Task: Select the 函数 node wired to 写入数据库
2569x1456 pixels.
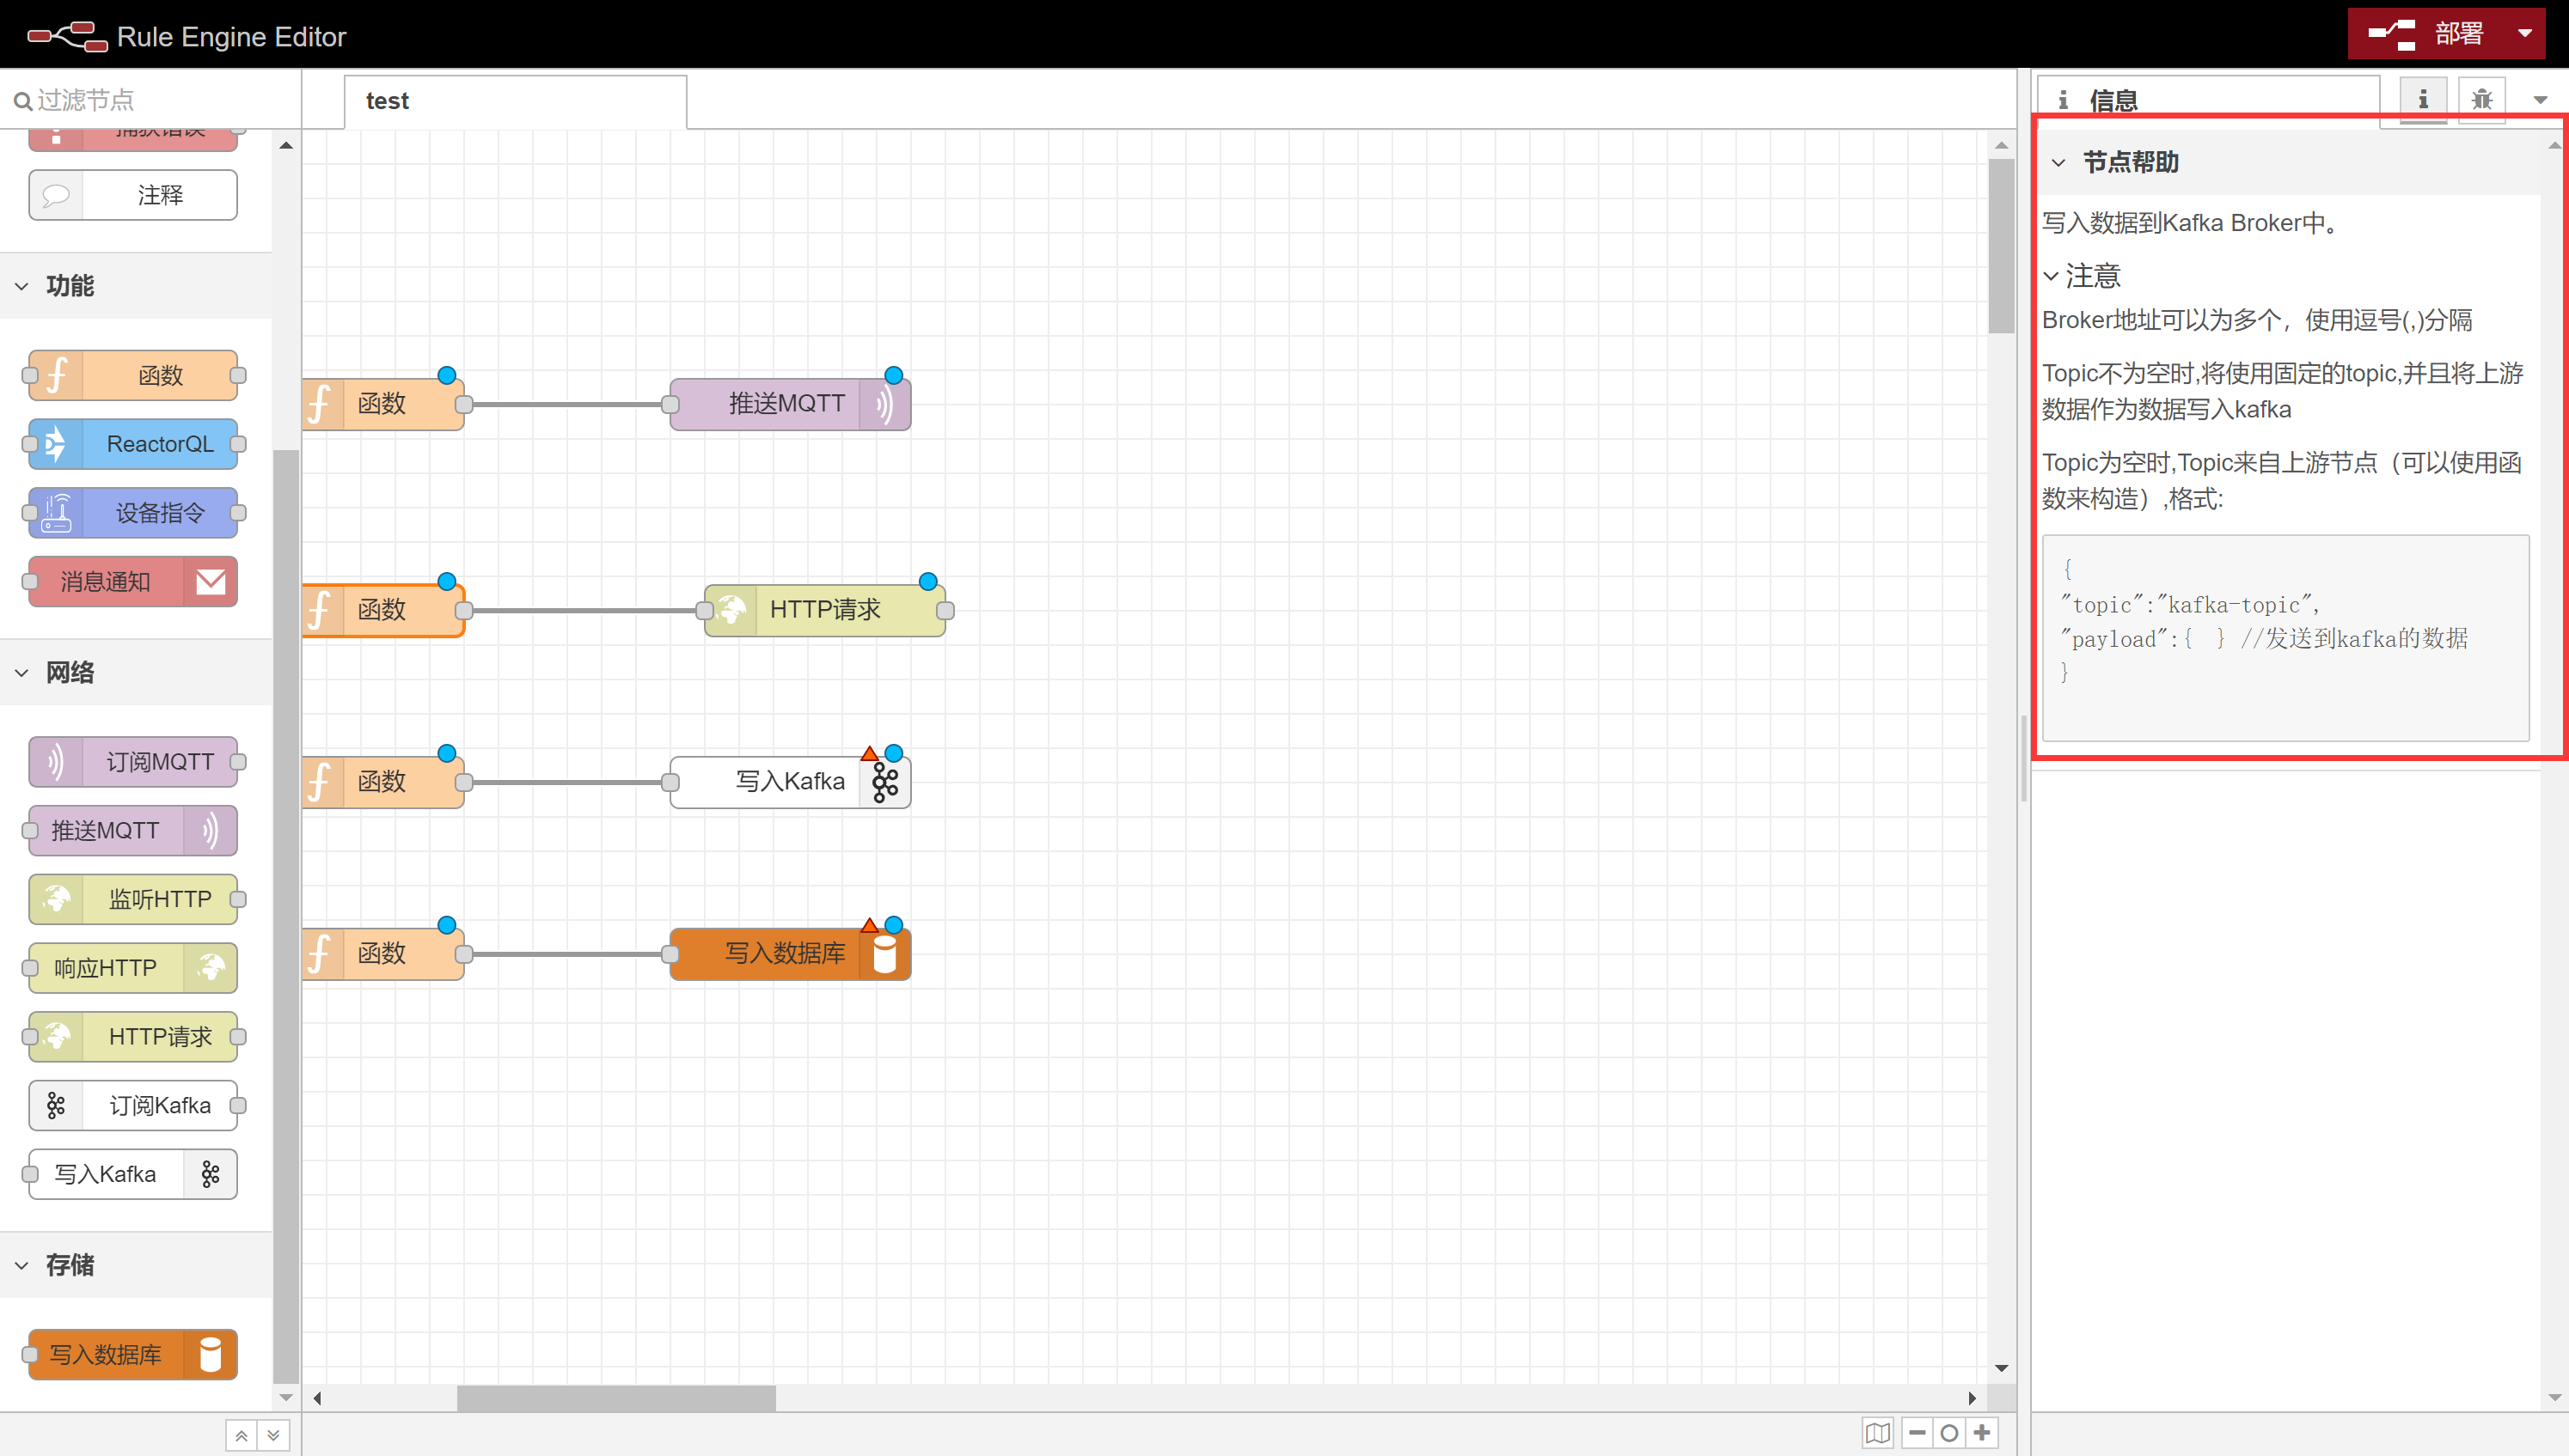Action: click(x=382, y=954)
